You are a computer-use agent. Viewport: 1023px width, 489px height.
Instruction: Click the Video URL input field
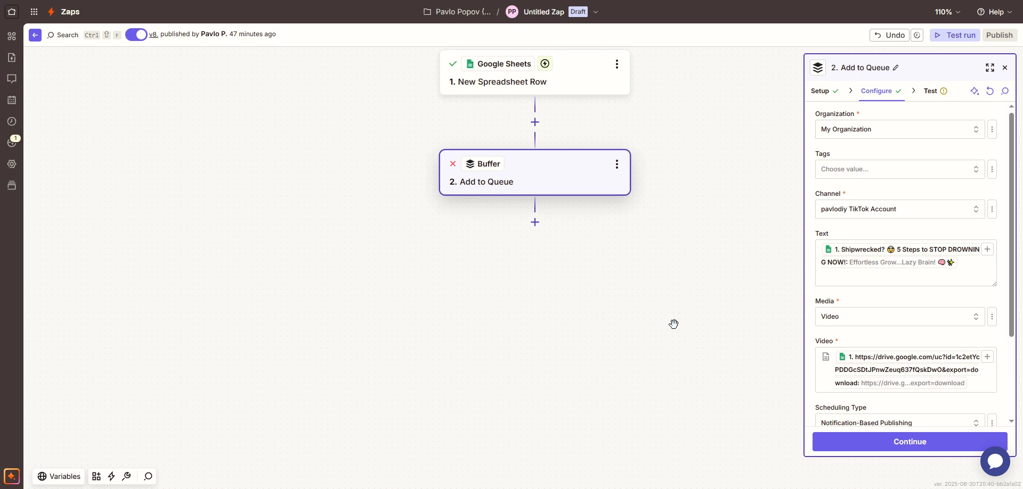point(906,370)
